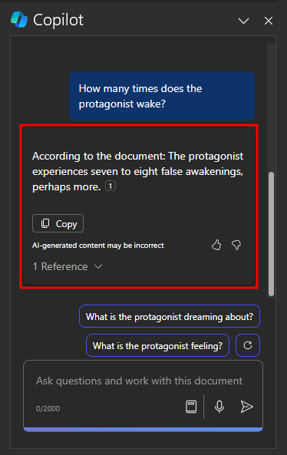Choose the 'What is the protagonist feeling?' suggestion
Screen dimensions: 287x455
(157, 345)
